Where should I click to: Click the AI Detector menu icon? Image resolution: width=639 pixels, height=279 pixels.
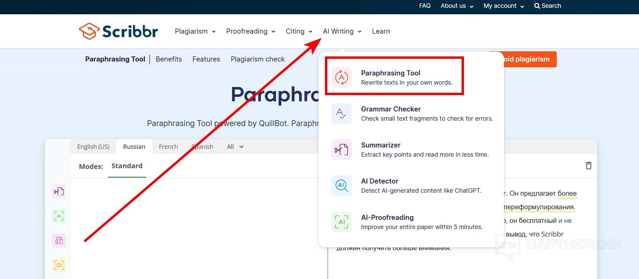pyautogui.click(x=342, y=186)
